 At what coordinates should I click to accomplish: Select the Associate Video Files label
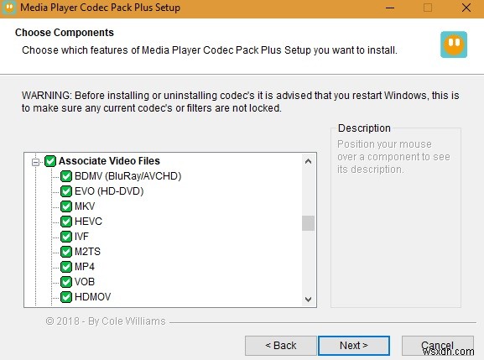pos(109,161)
